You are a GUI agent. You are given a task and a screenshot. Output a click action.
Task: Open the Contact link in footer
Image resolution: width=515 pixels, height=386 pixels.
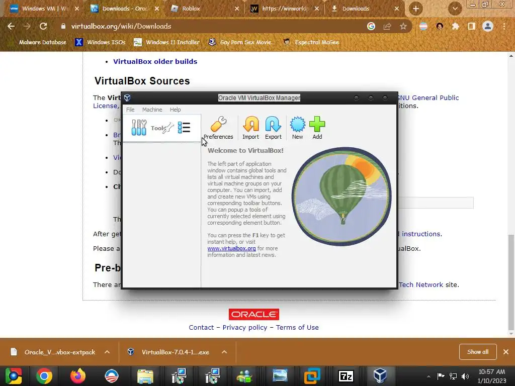point(201,328)
